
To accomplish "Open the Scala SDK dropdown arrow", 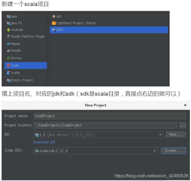I will pos(154,151).
